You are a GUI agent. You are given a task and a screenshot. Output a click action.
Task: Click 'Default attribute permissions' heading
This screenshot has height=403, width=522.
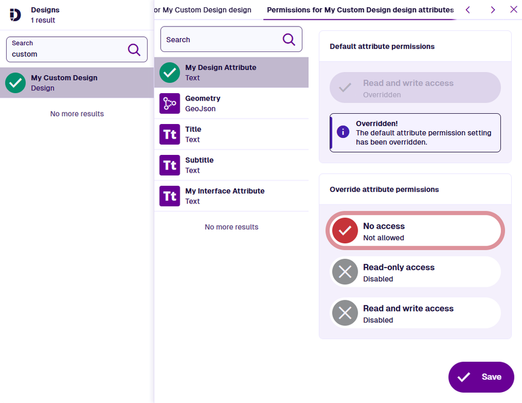click(x=382, y=47)
